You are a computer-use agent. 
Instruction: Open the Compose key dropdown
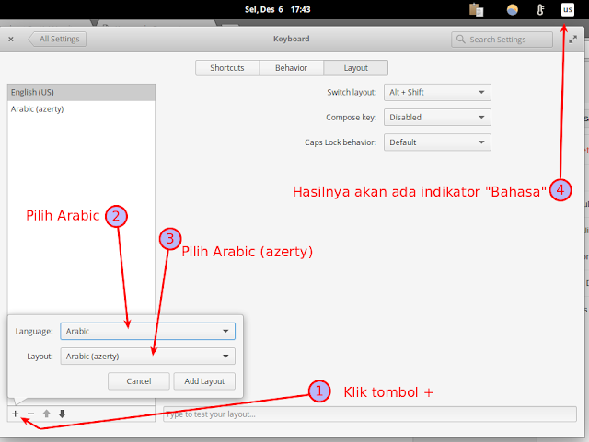[437, 118]
